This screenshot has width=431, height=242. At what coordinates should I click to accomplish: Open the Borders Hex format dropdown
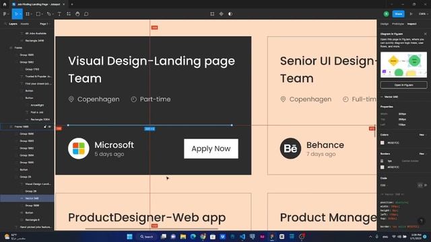[x=422, y=154]
